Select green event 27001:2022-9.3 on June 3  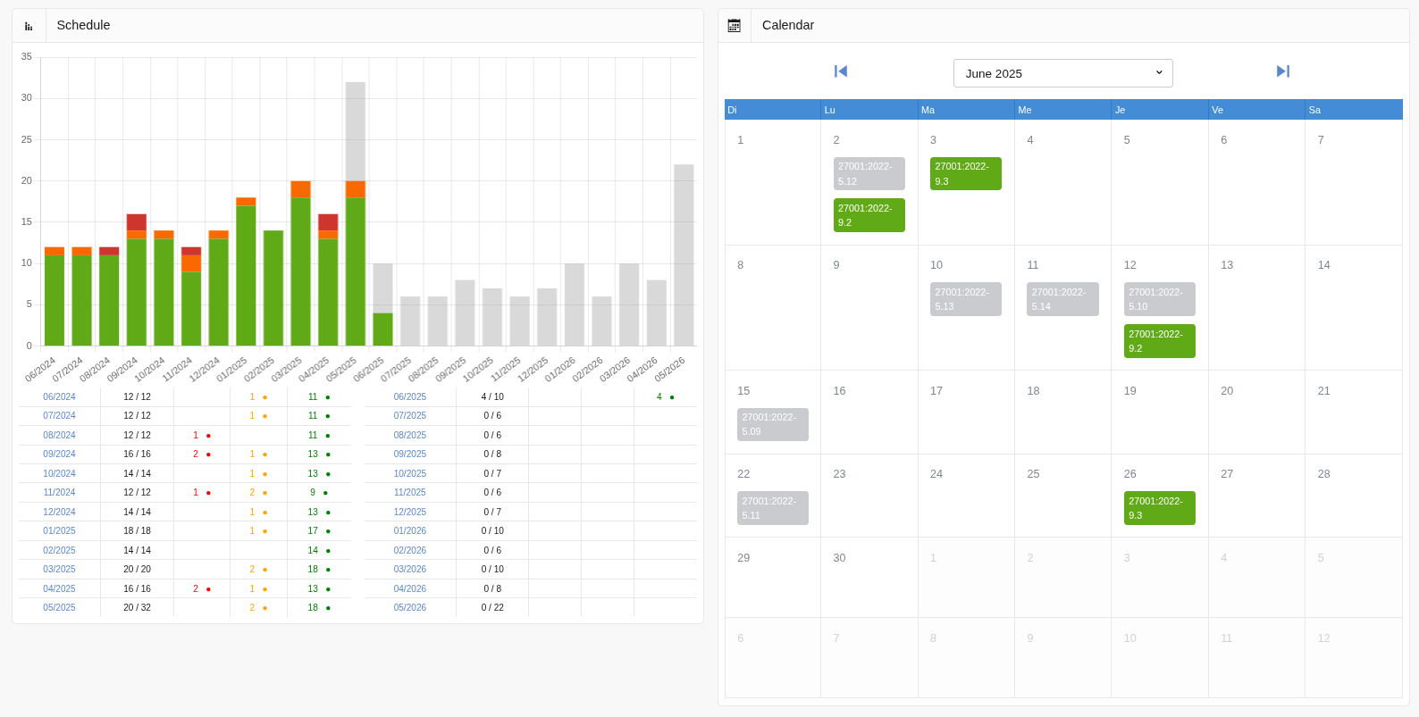tap(966, 174)
